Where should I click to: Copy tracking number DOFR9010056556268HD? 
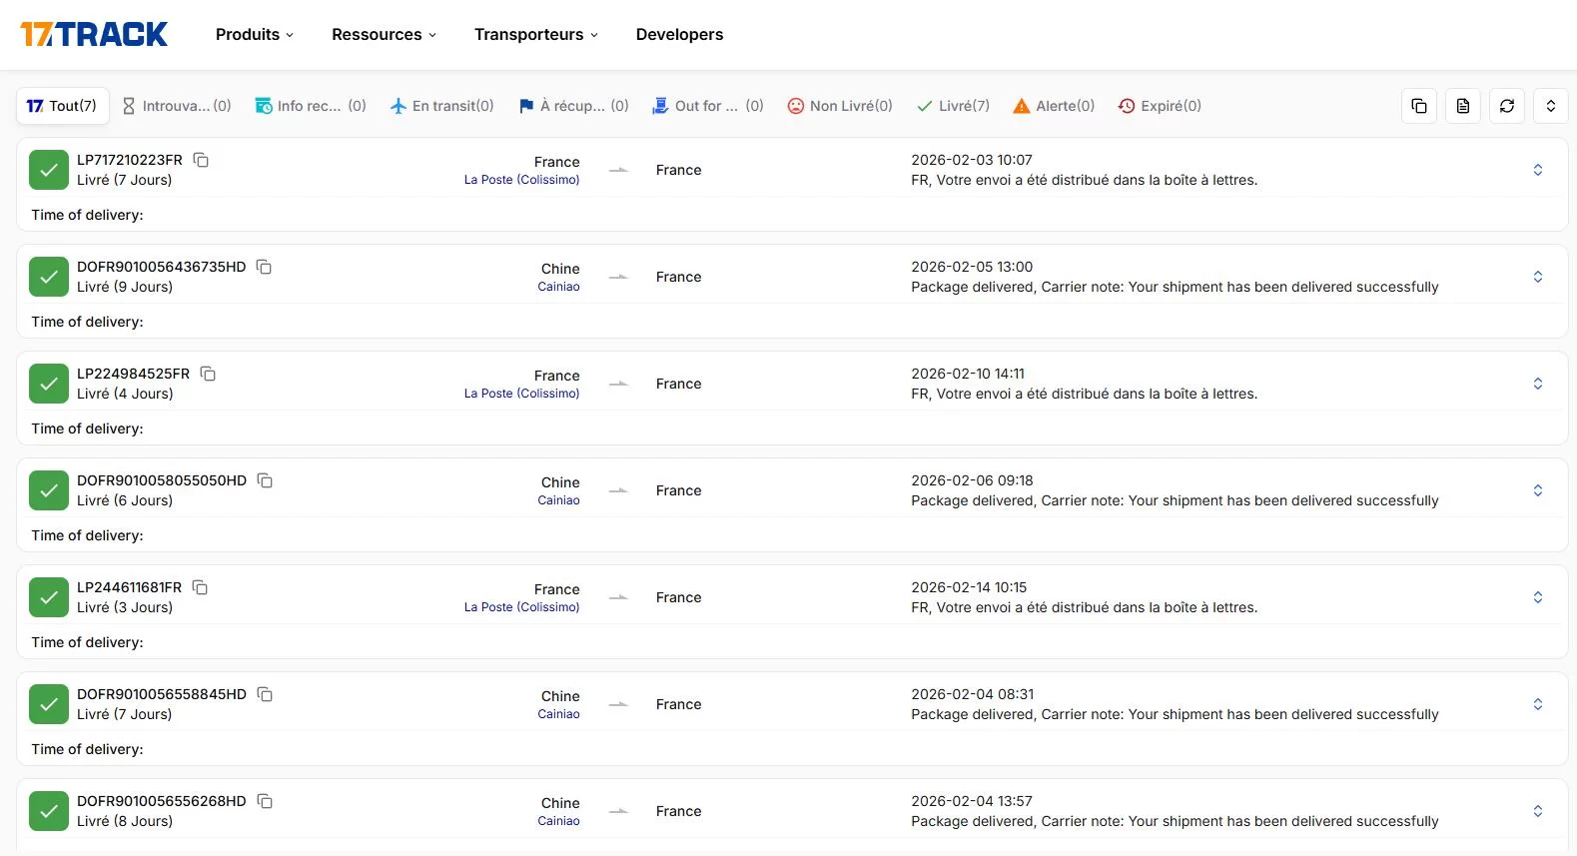(x=265, y=801)
